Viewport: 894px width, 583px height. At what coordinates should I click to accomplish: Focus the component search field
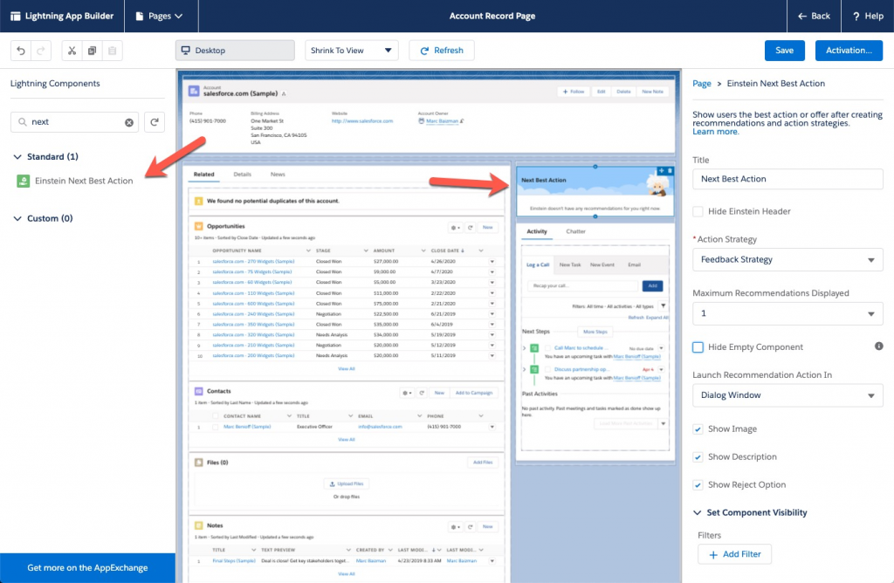click(x=75, y=122)
